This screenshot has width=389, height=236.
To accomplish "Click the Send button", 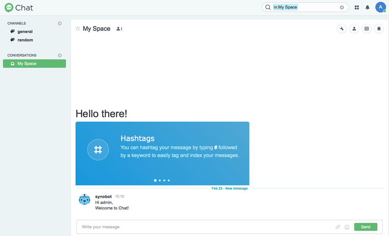I will 366,227.
